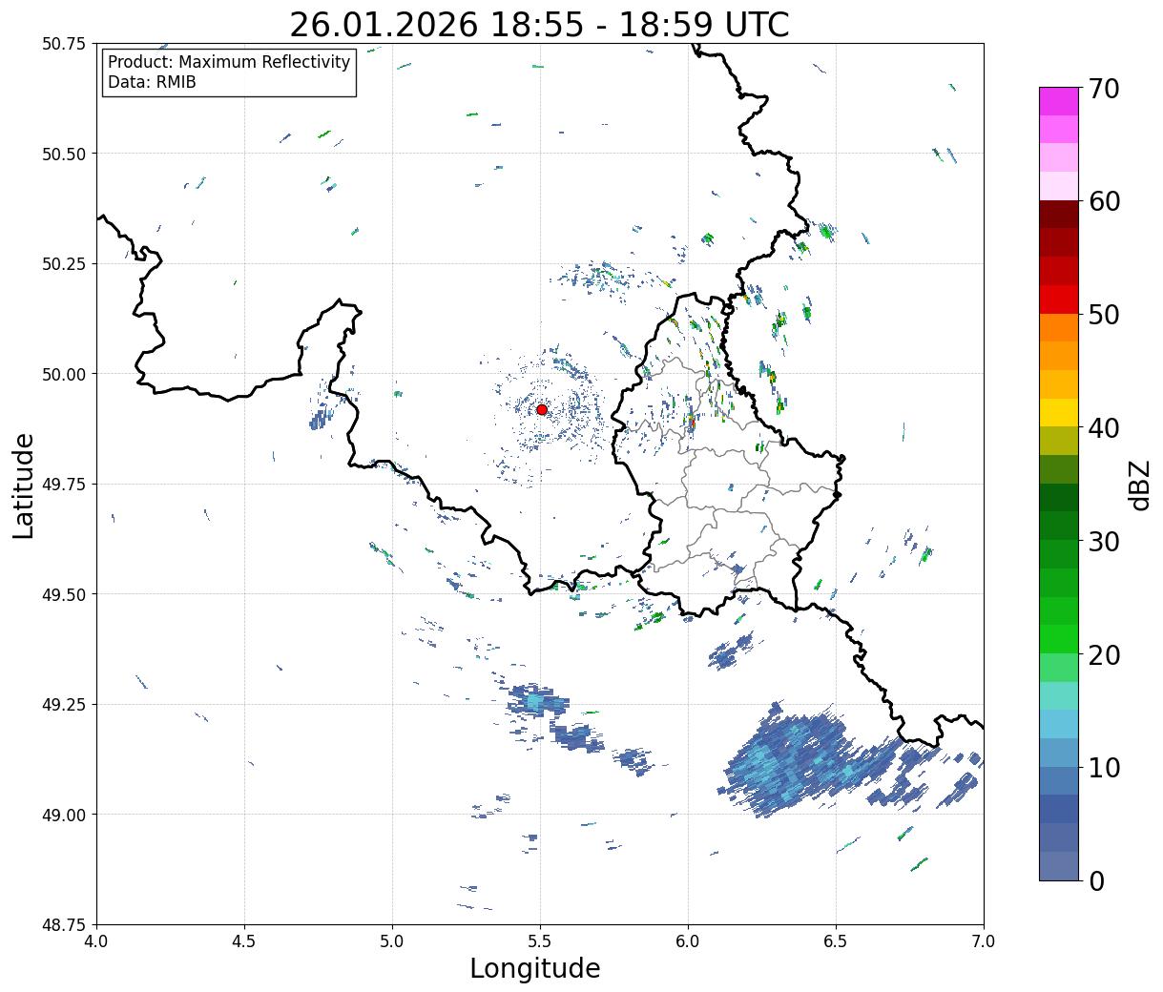Click the longitude tick label "4.5"
This screenshot has width=1163, height=992.
coord(244,941)
